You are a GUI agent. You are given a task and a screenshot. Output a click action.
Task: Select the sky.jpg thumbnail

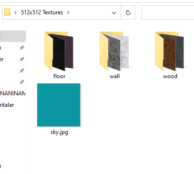point(59,105)
